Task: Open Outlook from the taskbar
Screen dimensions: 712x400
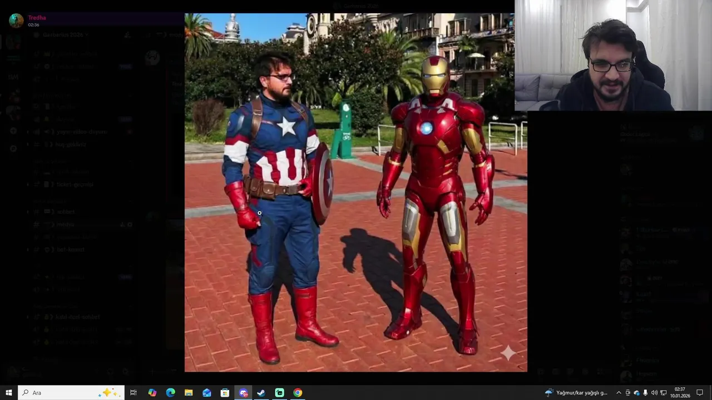Action: pos(207,393)
